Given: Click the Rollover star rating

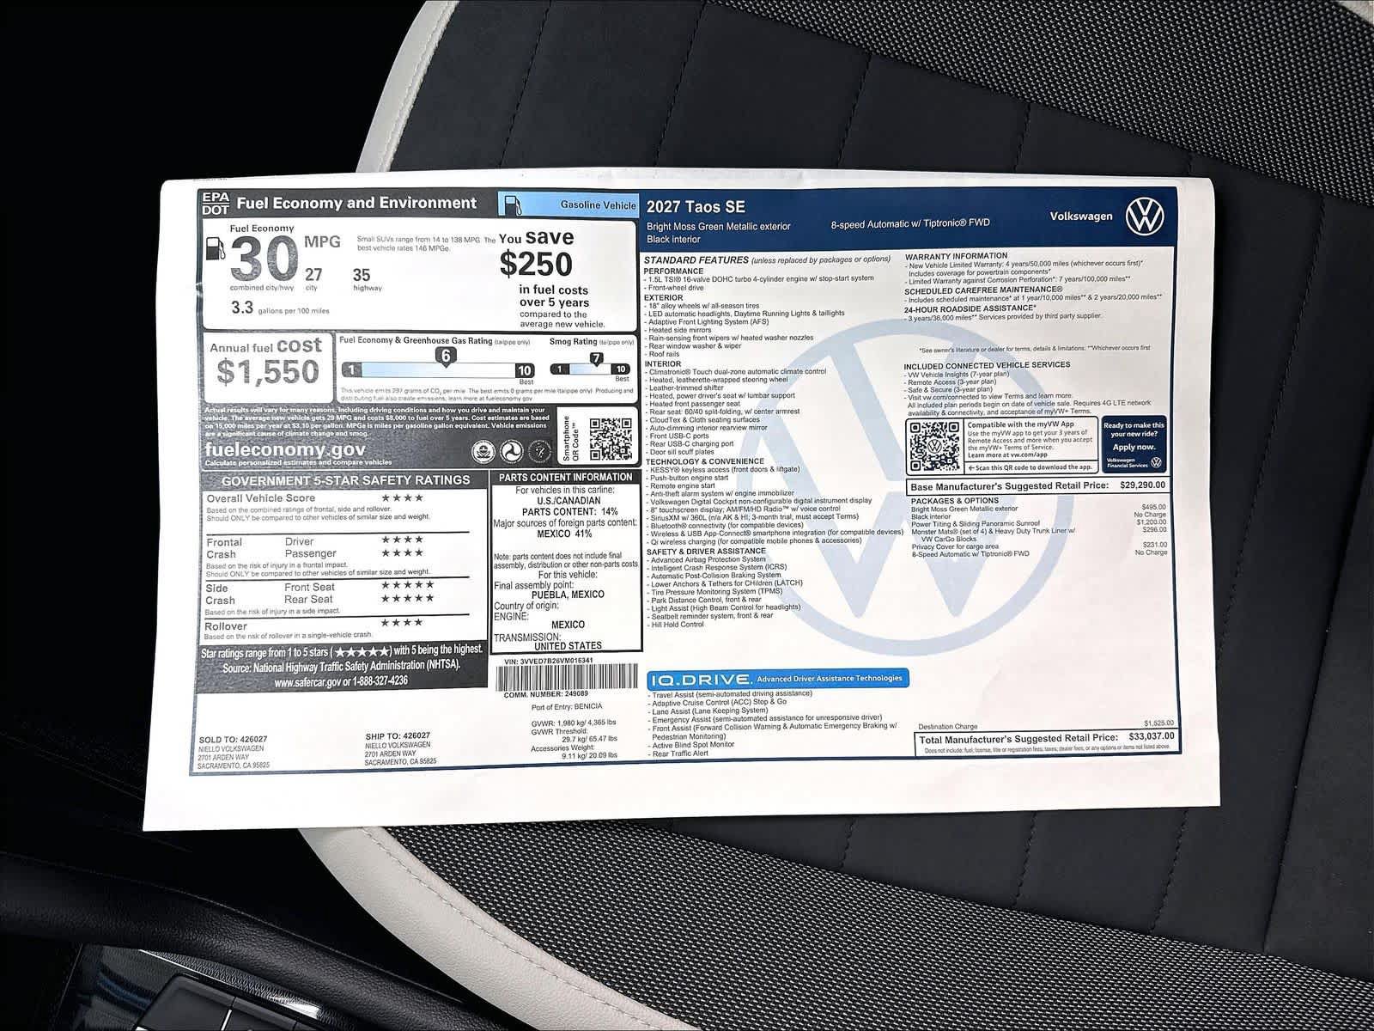Looking at the screenshot, I should pos(403,623).
